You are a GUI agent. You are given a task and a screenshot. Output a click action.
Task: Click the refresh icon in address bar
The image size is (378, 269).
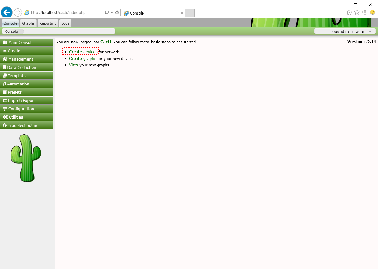click(117, 12)
